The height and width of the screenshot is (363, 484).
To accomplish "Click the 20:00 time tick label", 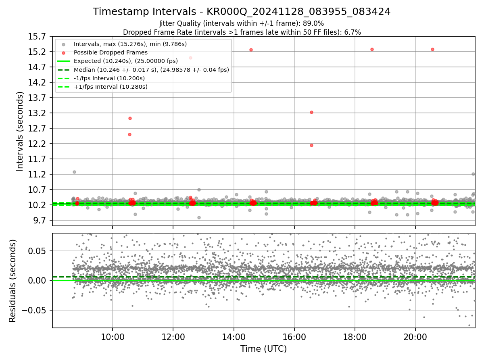I will (x=415, y=337).
